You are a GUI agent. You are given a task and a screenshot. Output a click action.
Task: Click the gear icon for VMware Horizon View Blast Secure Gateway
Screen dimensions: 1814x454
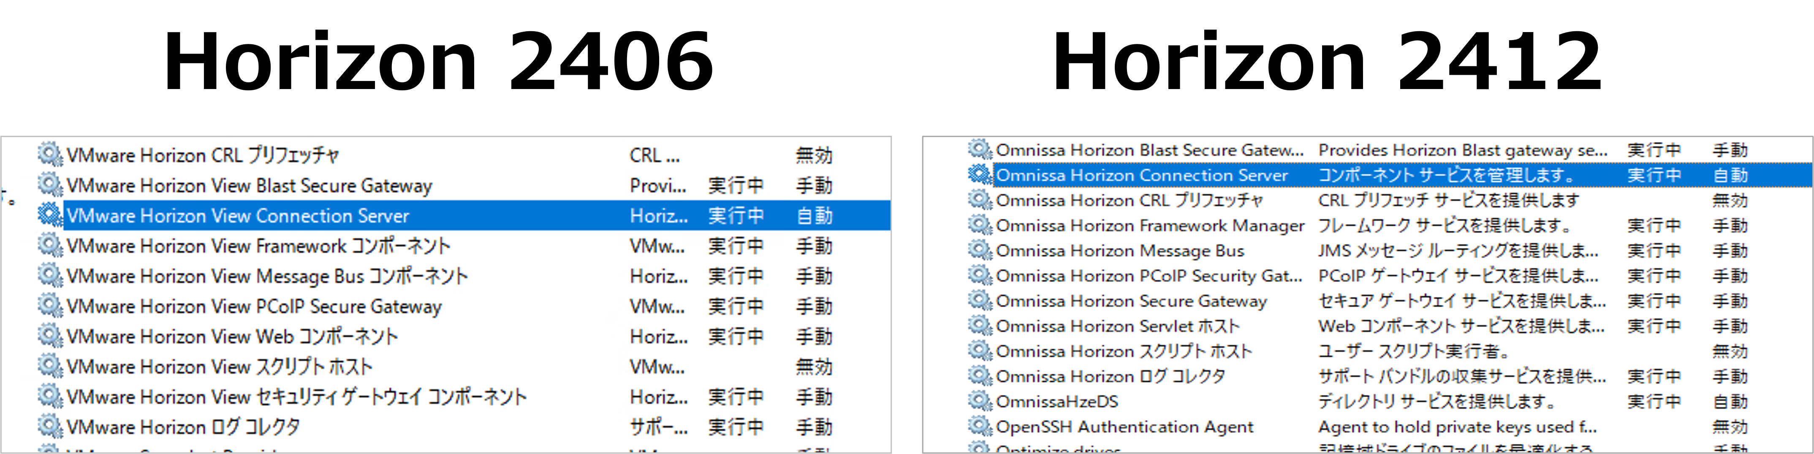point(50,184)
